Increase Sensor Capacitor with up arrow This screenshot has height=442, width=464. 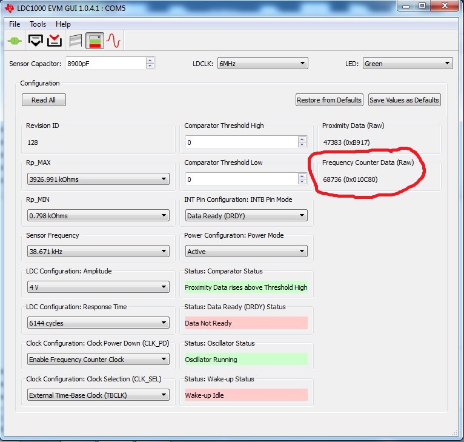[x=150, y=61]
